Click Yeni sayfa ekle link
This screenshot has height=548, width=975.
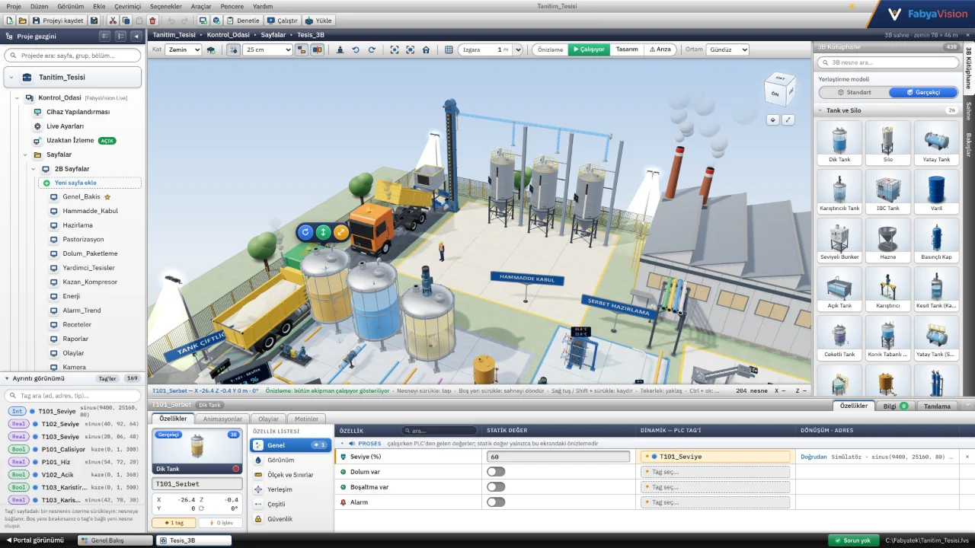pos(90,183)
